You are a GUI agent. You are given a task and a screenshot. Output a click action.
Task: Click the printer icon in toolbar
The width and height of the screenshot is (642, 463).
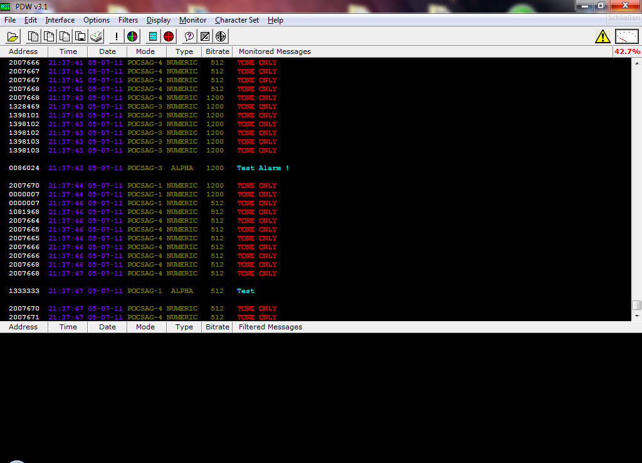pyautogui.click(x=96, y=36)
